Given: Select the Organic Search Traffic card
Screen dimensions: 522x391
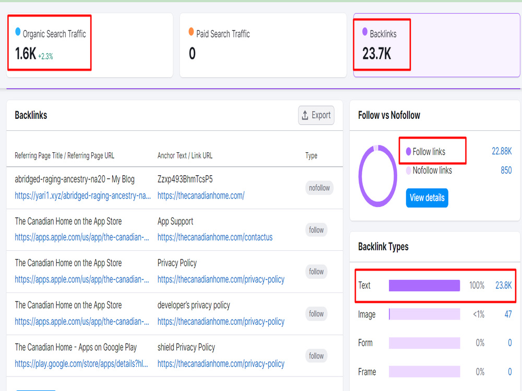Looking at the screenshot, I should [x=90, y=45].
